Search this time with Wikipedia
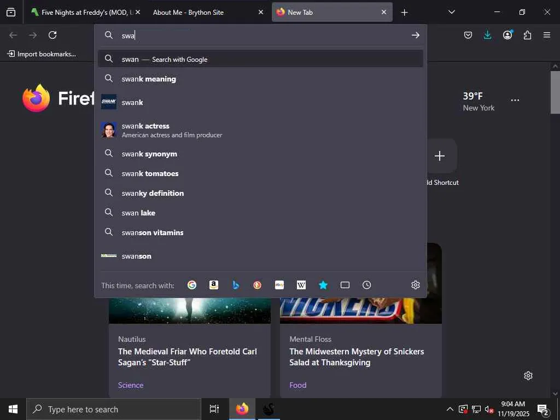 pos(301,285)
